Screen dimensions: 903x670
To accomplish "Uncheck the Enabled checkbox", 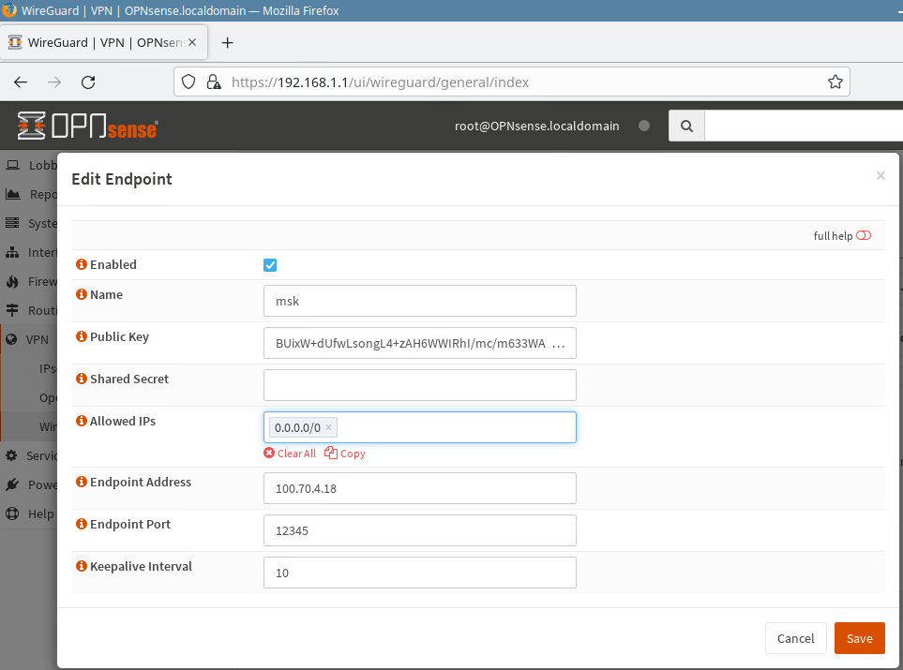I will [x=270, y=265].
